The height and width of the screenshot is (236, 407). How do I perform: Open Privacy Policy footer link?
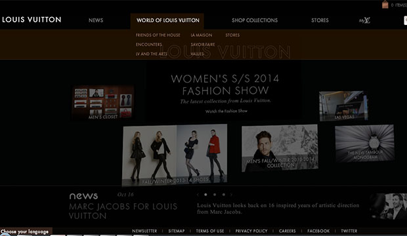(251, 231)
